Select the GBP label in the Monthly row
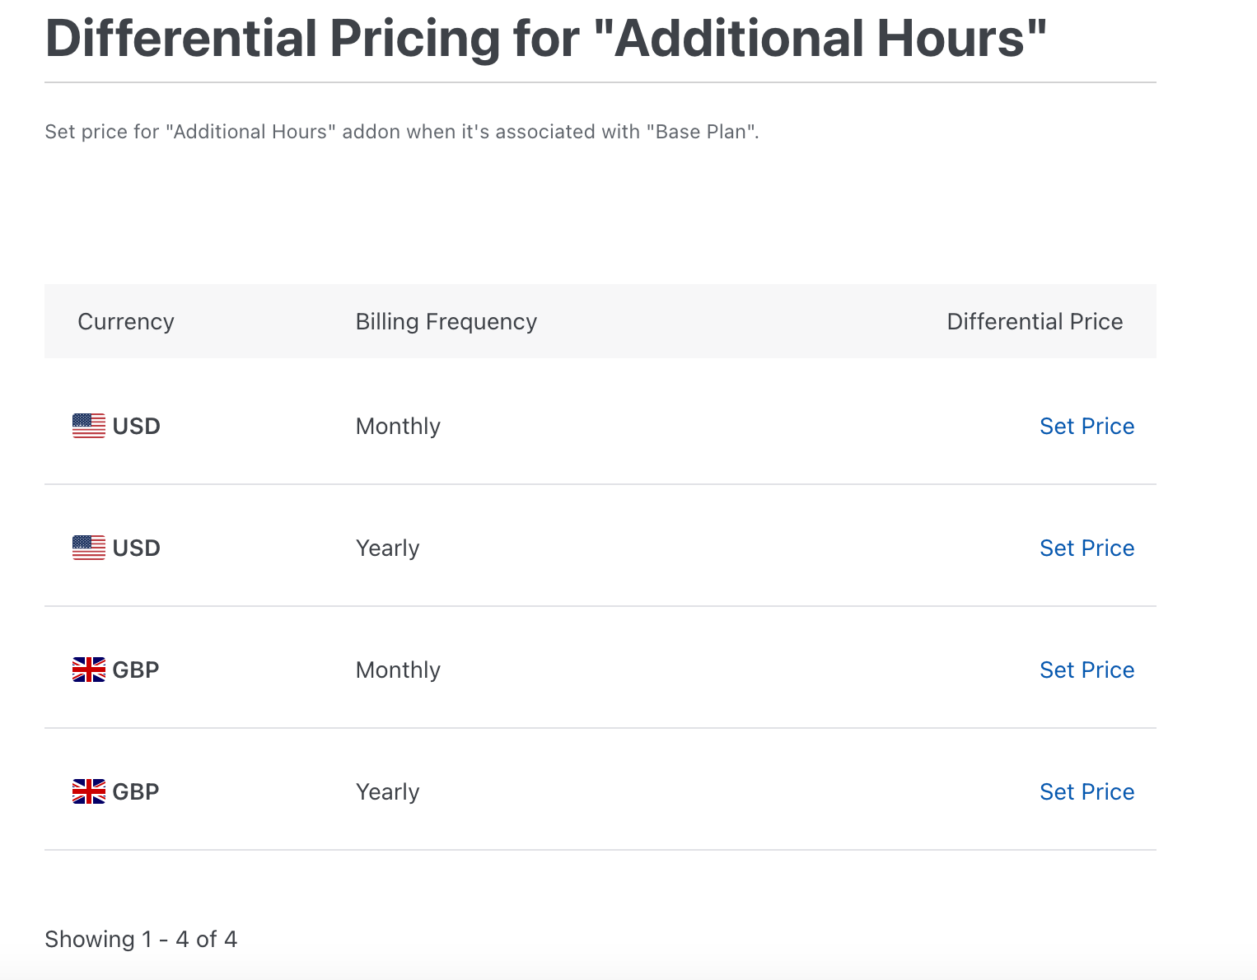The width and height of the screenshot is (1257, 980). click(x=136, y=670)
